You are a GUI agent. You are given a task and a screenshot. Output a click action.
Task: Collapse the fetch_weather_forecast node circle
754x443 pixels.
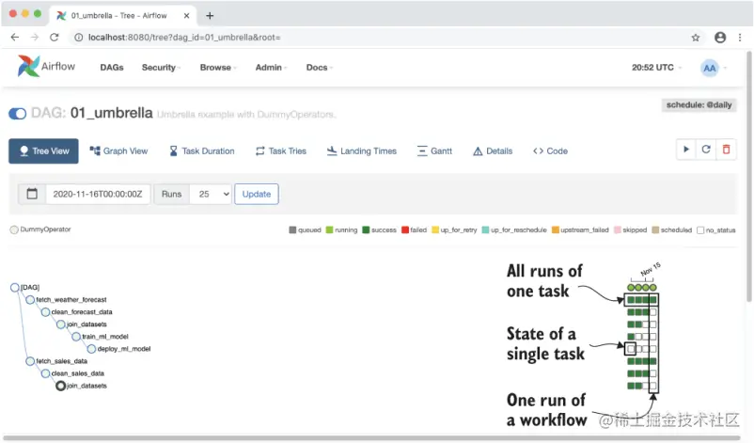pos(30,300)
